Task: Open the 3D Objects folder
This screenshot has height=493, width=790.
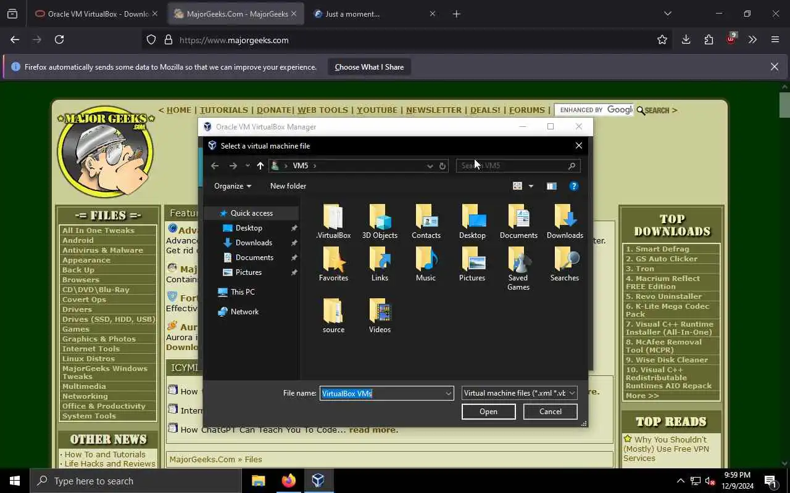Action: click(380, 222)
